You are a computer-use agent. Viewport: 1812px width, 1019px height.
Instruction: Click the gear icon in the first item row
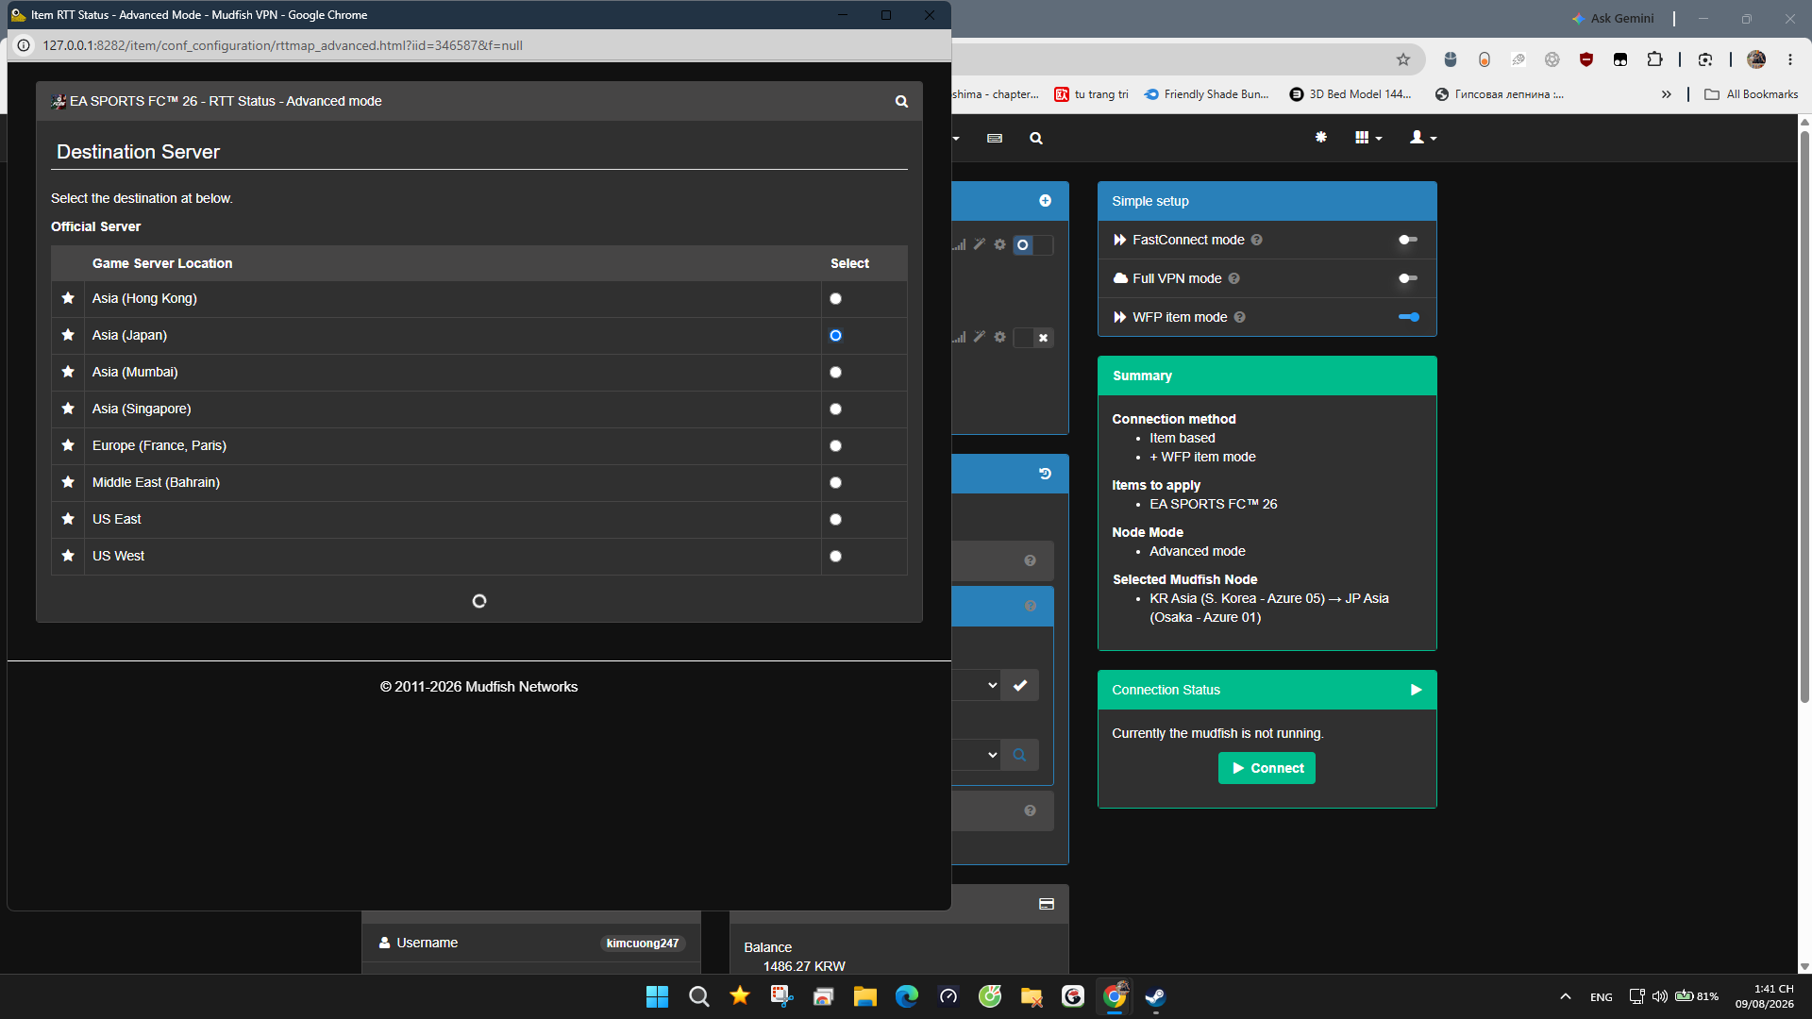[999, 244]
